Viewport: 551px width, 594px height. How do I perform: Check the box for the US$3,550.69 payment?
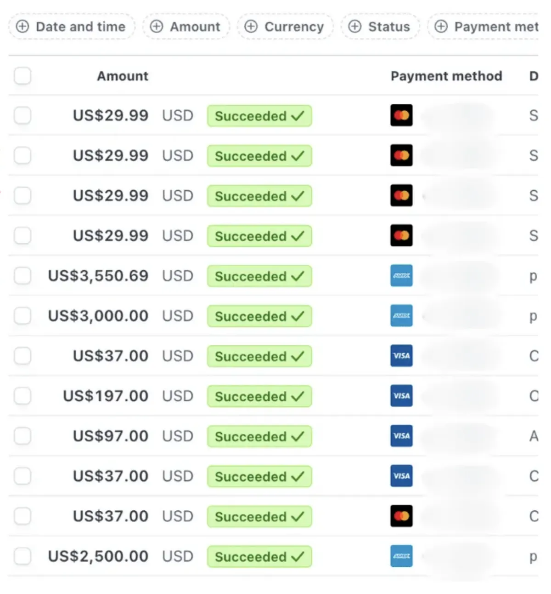click(x=22, y=276)
